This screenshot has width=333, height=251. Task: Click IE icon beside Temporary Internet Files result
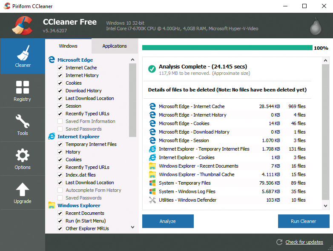click(152, 149)
